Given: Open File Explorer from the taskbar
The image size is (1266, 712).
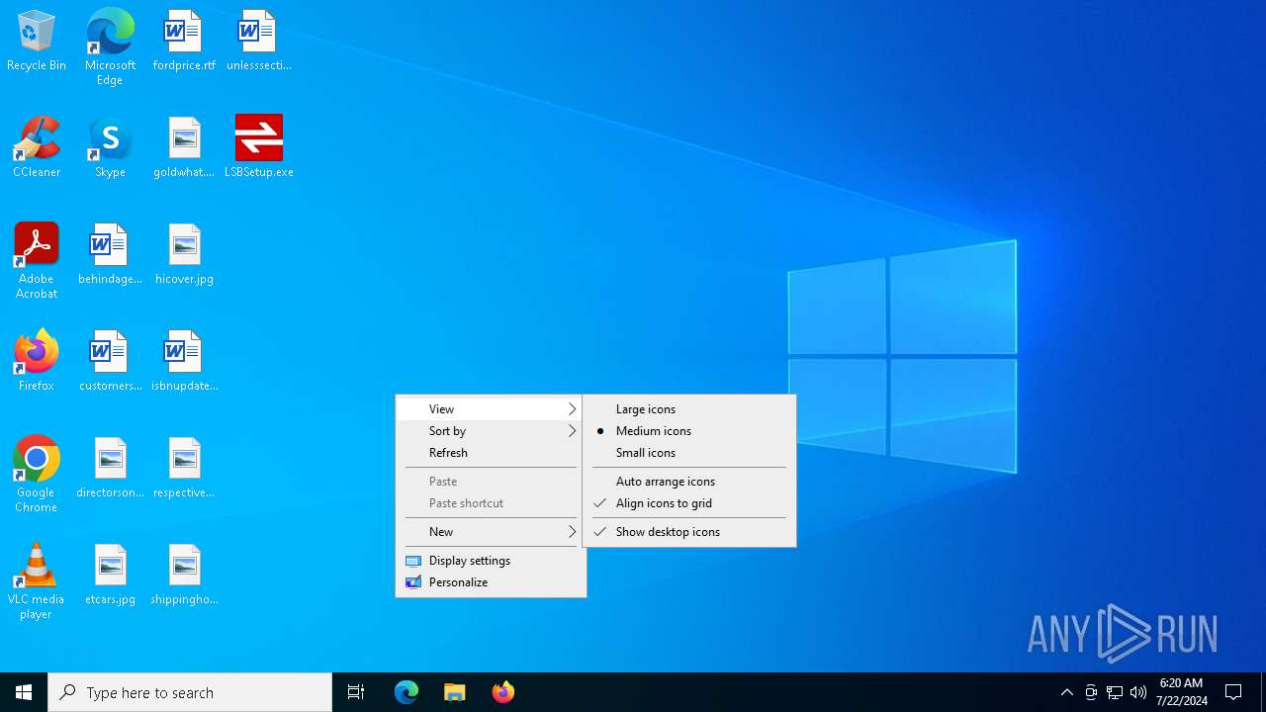Looking at the screenshot, I should tap(455, 692).
